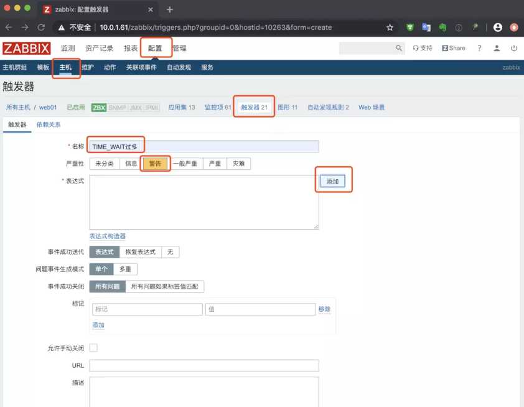Switch to the 依赖关系 tab
The width and height of the screenshot is (524, 407).
tap(49, 124)
